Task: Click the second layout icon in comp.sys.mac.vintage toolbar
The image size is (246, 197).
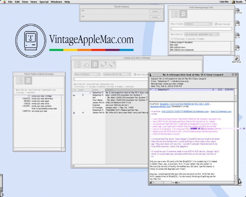Action: [x=86, y=64]
